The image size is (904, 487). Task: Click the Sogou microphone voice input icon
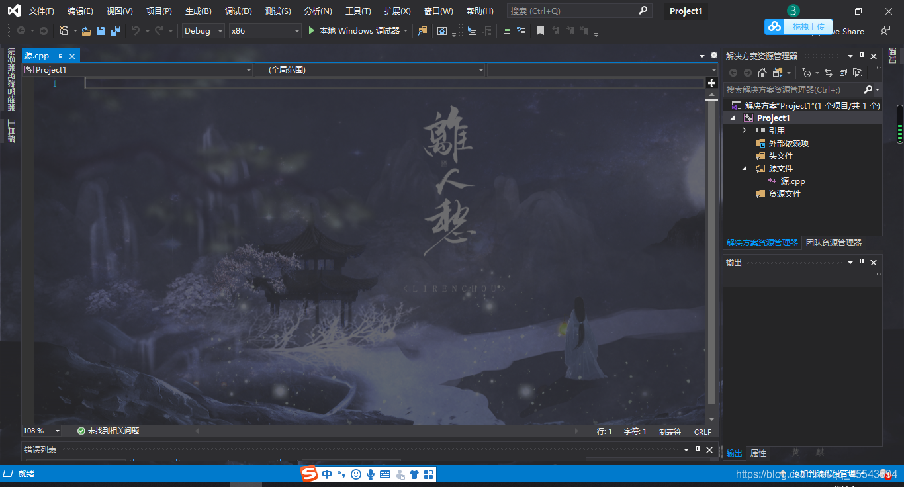tap(371, 474)
